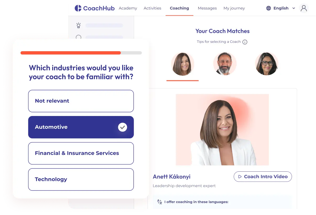Click the globe language icon

click(269, 8)
